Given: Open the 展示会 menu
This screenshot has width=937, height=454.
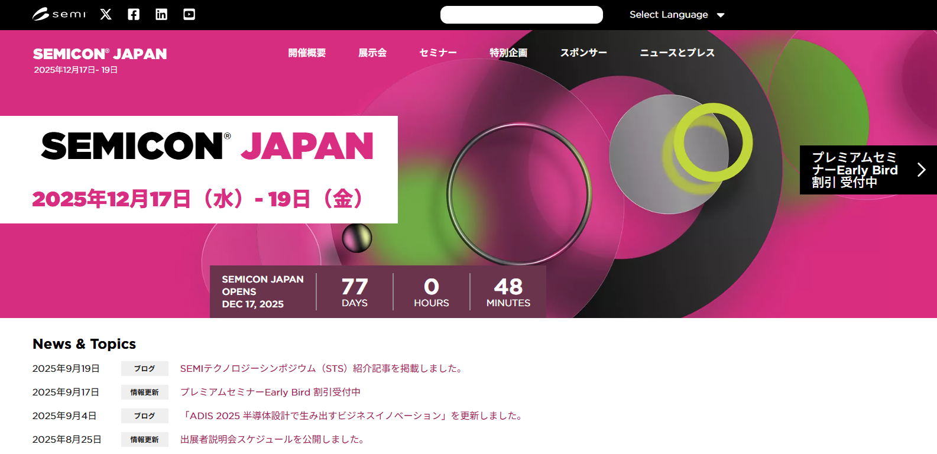Looking at the screenshot, I should click(372, 53).
